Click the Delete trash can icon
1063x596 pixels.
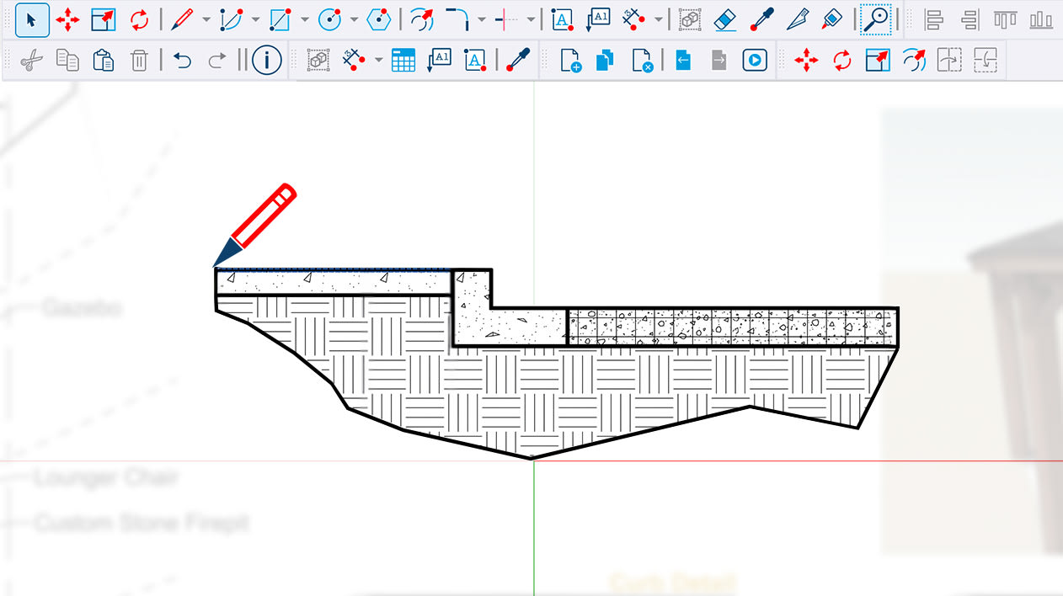(139, 61)
